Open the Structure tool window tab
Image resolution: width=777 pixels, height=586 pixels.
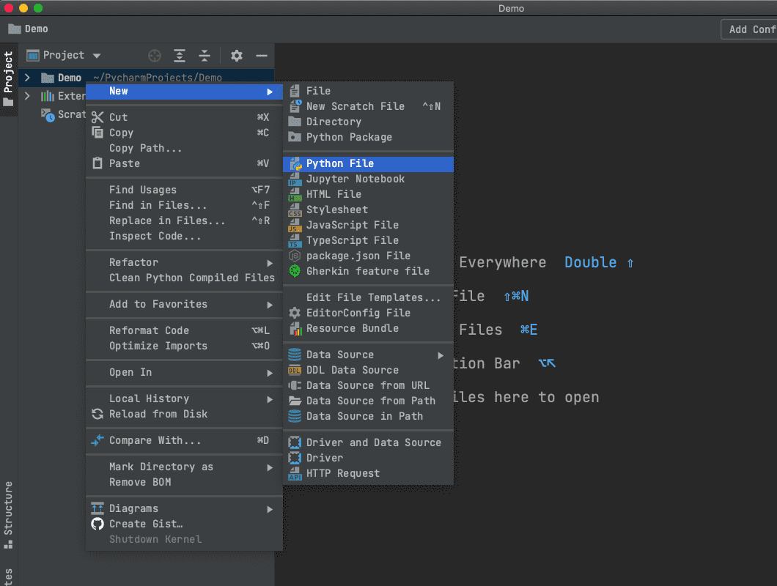coord(8,514)
